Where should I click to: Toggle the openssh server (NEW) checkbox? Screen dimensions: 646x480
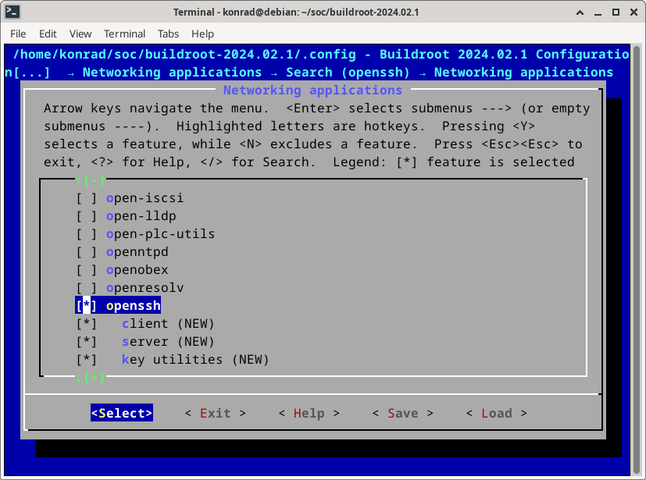pos(87,342)
